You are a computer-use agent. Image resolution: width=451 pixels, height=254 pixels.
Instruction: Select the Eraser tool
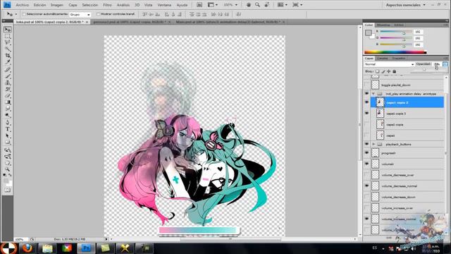(x=8, y=96)
